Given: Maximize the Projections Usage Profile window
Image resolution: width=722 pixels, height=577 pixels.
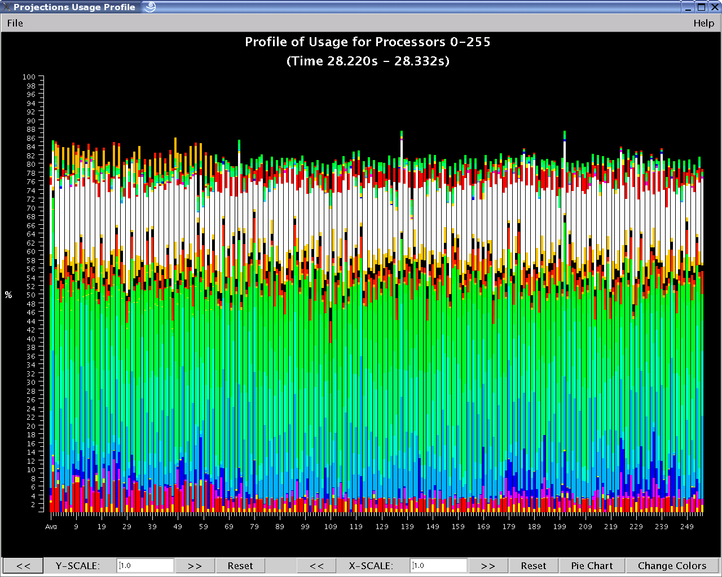Looking at the screenshot, I should [701, 7].
